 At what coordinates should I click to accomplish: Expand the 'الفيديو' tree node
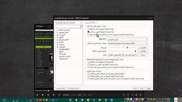[57, 42]
